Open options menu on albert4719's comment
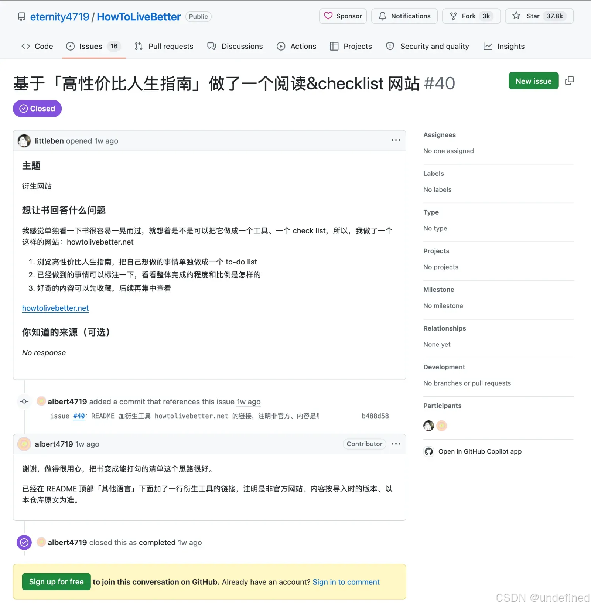The width and height of the screenshot is (591, 608). [396, 444]
